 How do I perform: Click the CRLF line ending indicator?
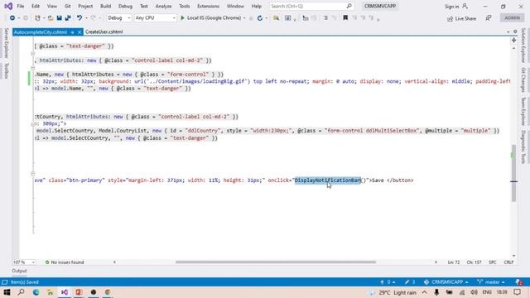508,262
